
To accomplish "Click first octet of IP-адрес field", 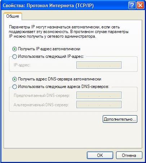I will (83, 65).
